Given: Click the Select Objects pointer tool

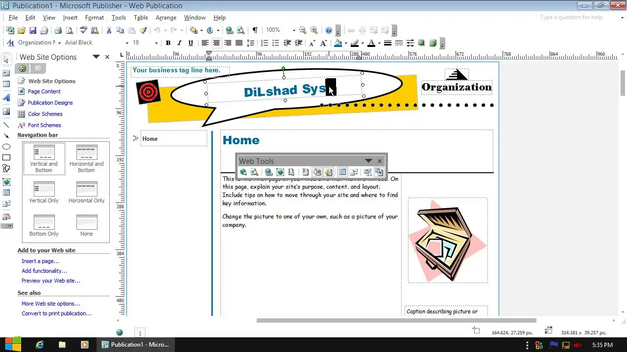Looking at the screenshot, I should 6,59.
